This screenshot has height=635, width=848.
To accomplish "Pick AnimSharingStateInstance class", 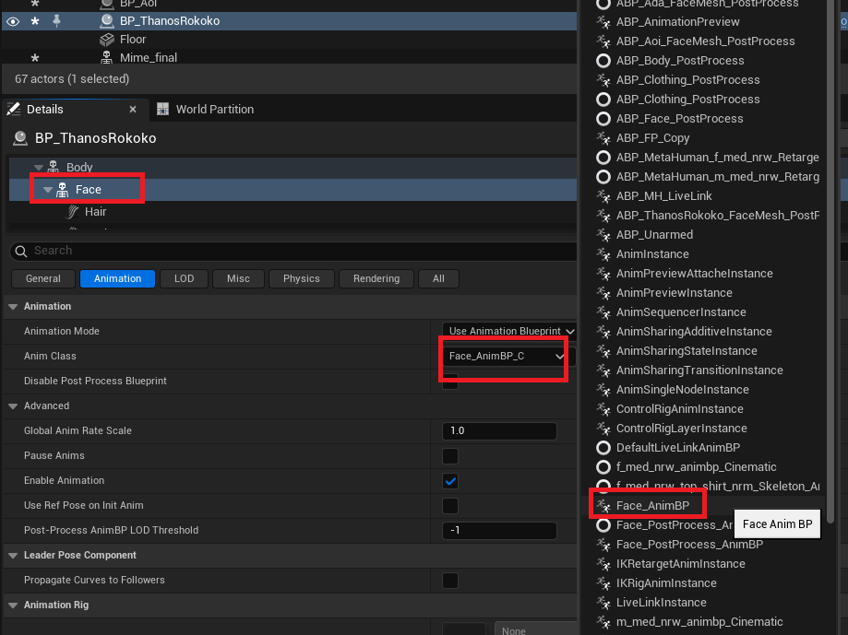I will [x=687, y=351].
